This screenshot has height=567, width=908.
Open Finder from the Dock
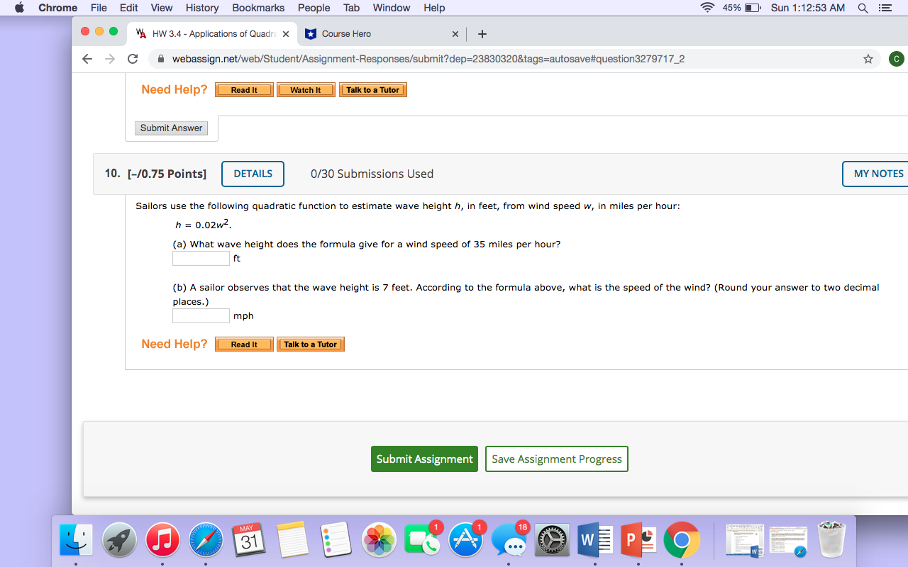[76, 541]
